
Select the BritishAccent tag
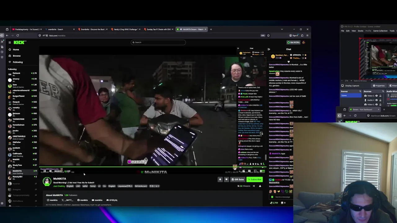(x=141, y=186)
